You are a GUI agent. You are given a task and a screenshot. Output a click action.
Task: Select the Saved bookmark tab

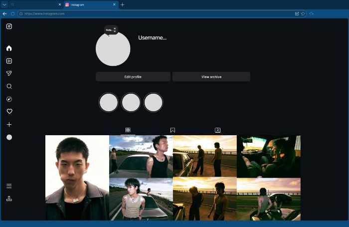tap(173, 130)
